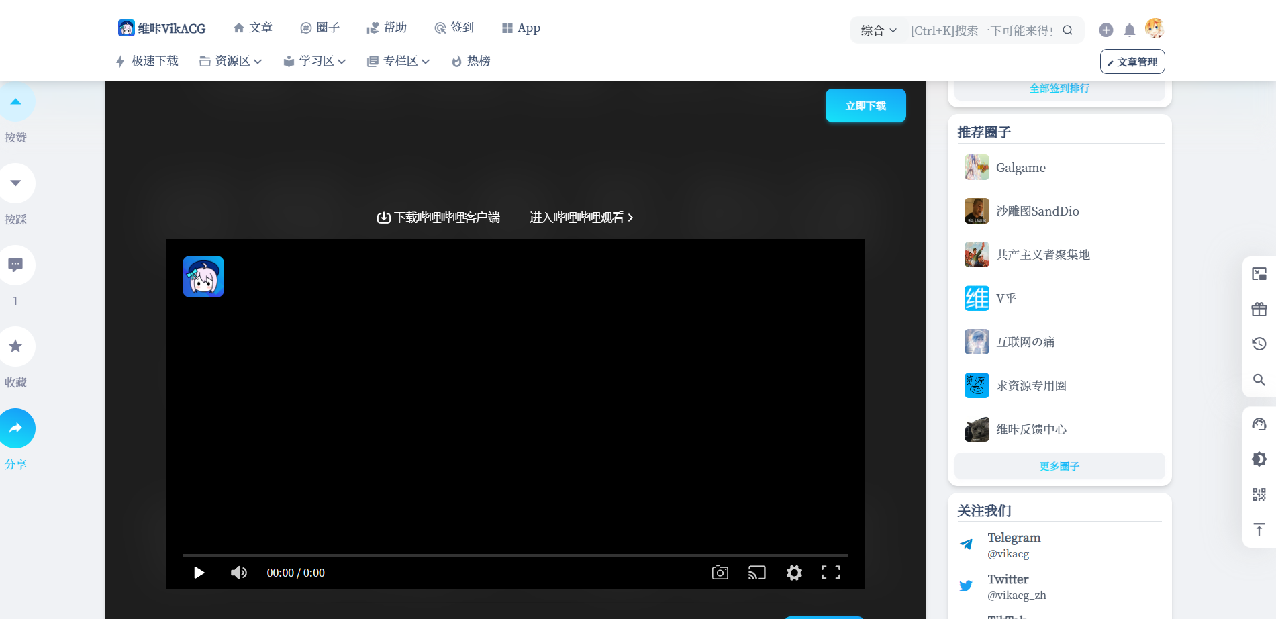
Task: Upvote the article with the 按赞 arrow
Action: pos(17,101)
